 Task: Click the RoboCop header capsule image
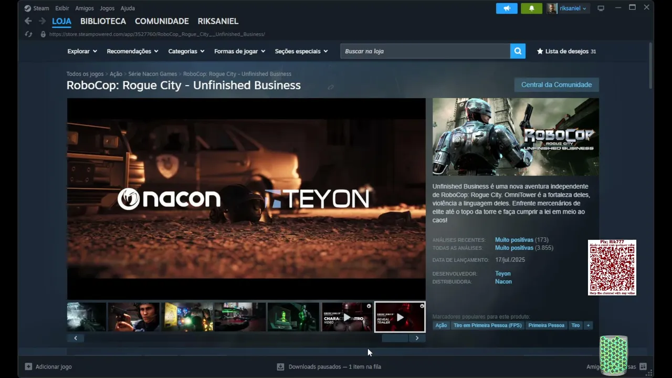click(x=516, y=136)
